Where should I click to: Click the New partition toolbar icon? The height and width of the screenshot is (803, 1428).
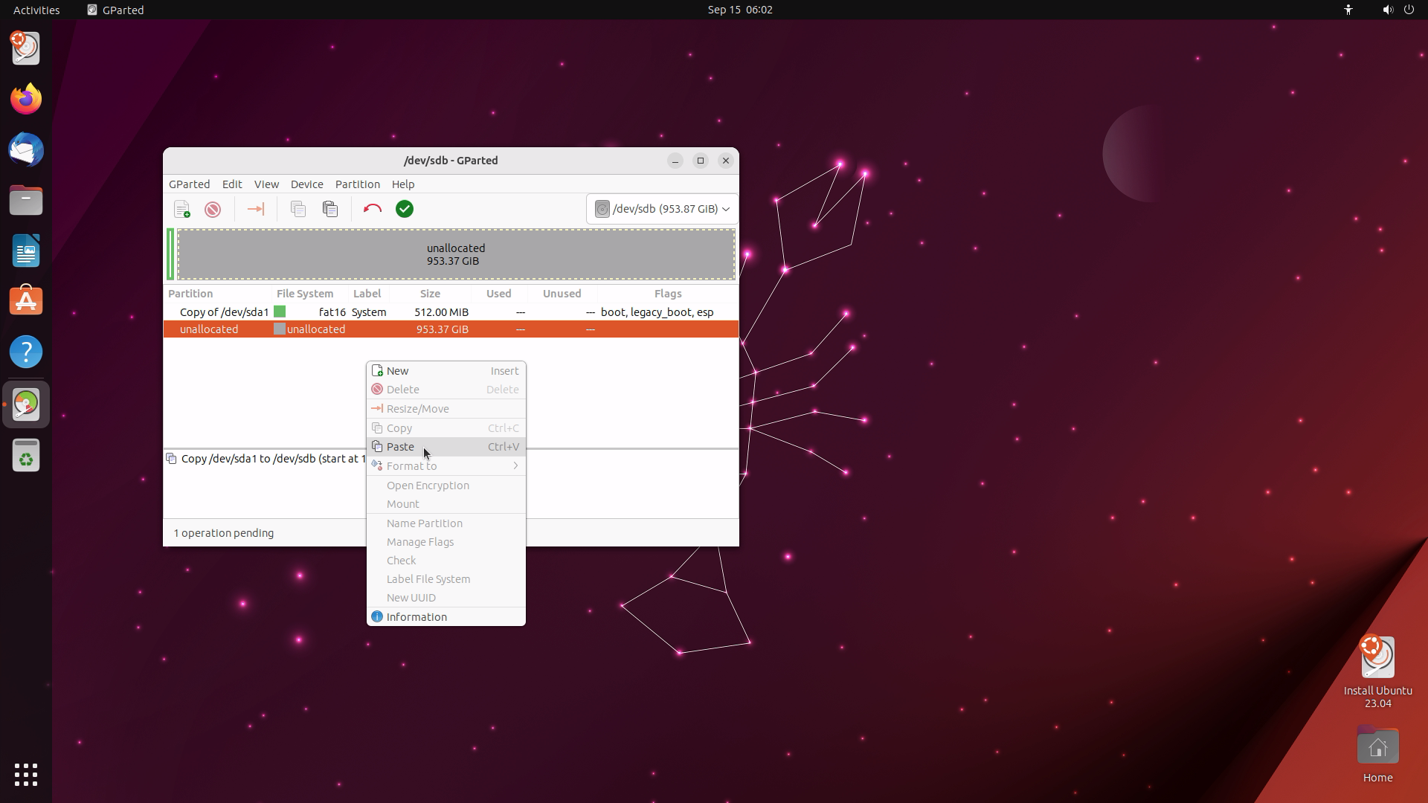(182, 210)
